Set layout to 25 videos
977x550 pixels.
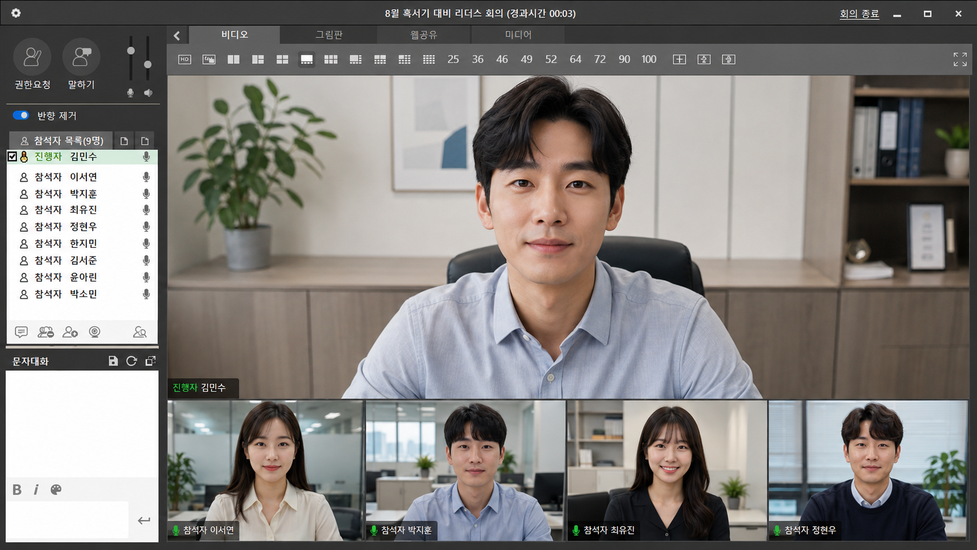point(453,60)
